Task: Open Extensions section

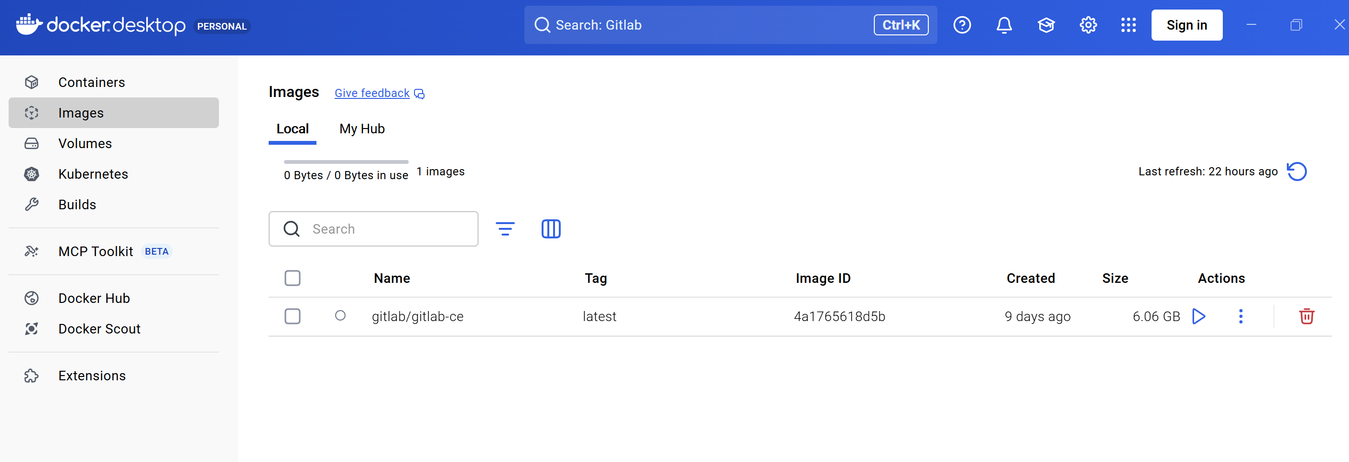Action: tap(114, 376)
